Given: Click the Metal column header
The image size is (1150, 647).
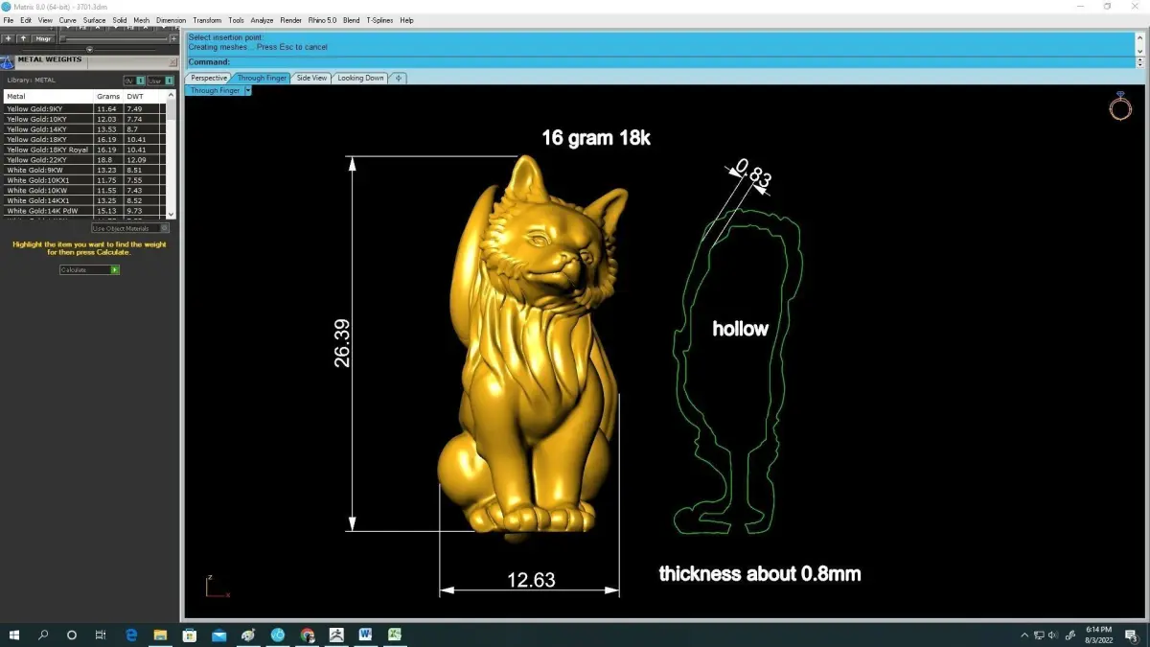Looking at the screenshot, I should pyautogui.click(x=48, y=97).
